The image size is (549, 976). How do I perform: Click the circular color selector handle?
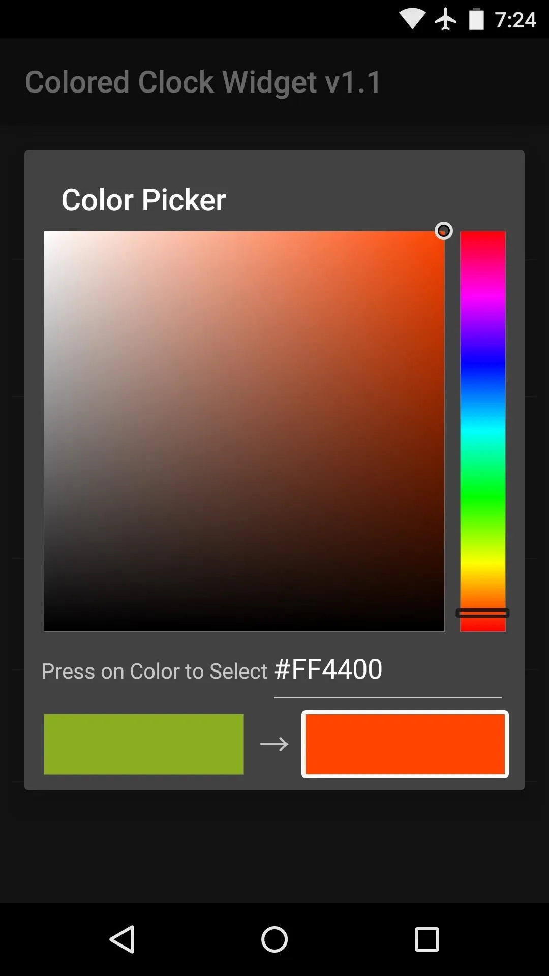[444, 231]
